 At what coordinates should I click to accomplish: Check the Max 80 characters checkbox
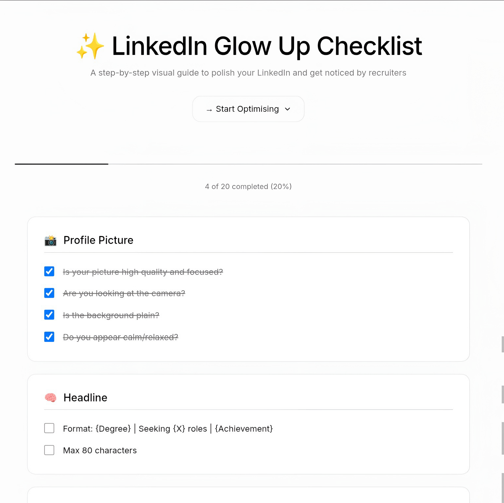pyautogui.click(x=49, y=450)
